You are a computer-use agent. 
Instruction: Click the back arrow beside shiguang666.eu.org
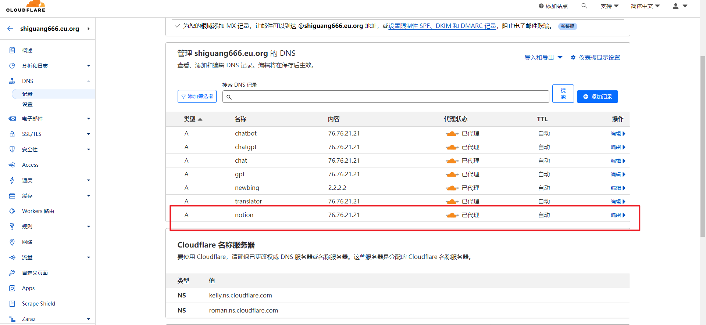(10, 29)
